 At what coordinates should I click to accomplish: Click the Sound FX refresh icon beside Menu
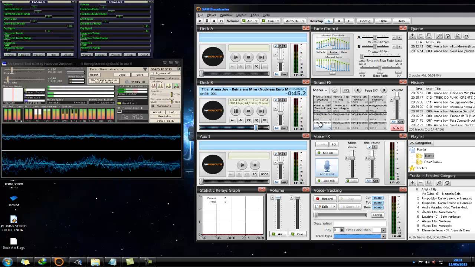coord(335,90)
